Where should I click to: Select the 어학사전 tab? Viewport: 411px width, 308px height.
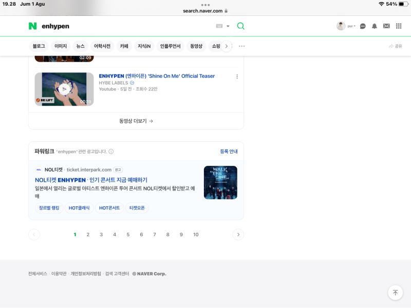(x=102, y=46)
